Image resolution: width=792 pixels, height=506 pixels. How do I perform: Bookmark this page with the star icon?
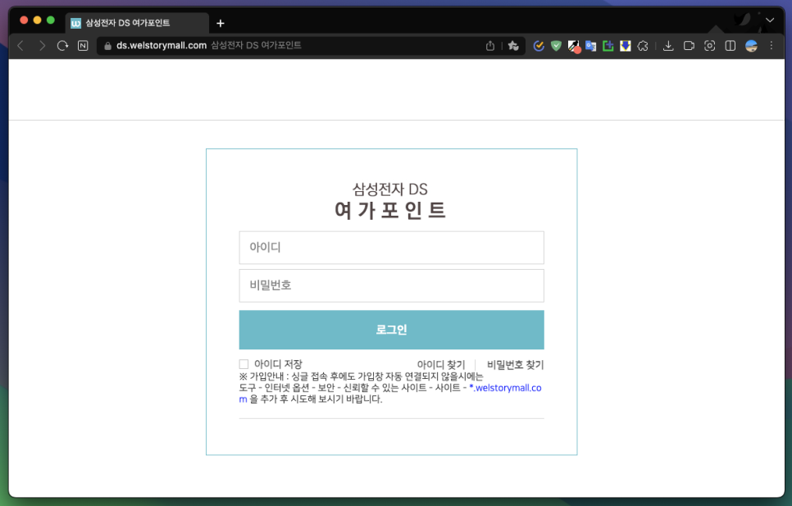click(x=513, y=46)
